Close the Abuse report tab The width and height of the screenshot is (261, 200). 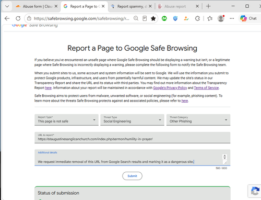pos(197,6)
